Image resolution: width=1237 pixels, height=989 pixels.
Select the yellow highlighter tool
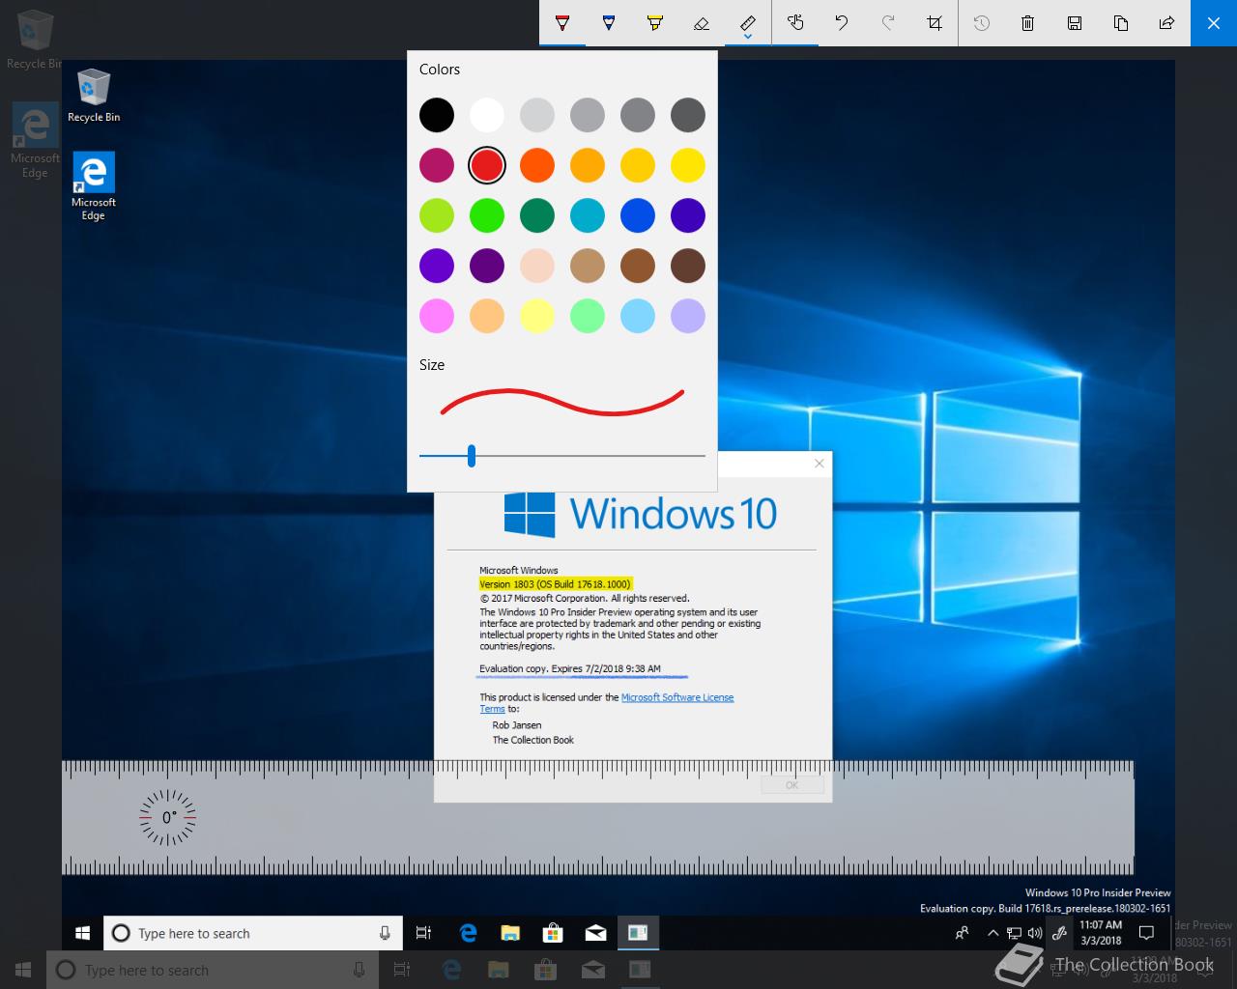click(x=655, y=22)
